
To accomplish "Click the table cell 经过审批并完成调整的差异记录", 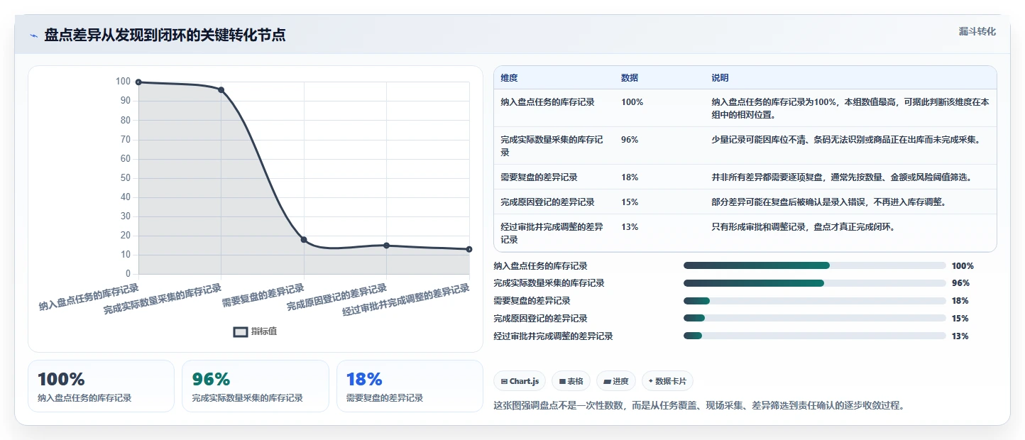I will click(x=552, y=233).
